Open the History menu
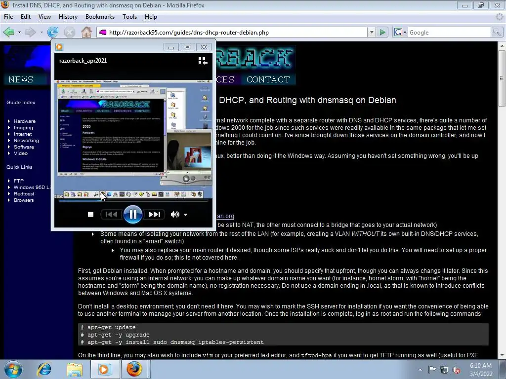 pos(68,17)
